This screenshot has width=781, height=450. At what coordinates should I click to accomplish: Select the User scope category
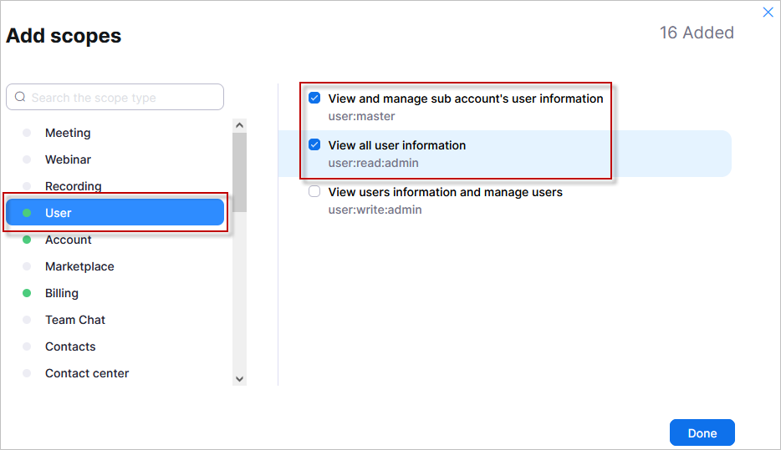tap(115, 213)
